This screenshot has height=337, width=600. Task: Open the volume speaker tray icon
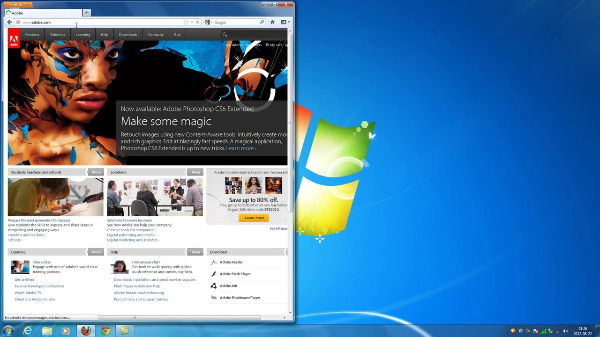pyautogui.click(x=565, y=331)
